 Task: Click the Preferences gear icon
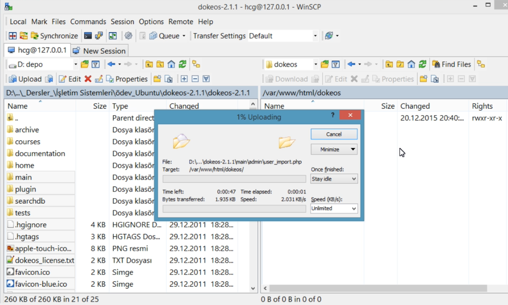coord(128,36)
